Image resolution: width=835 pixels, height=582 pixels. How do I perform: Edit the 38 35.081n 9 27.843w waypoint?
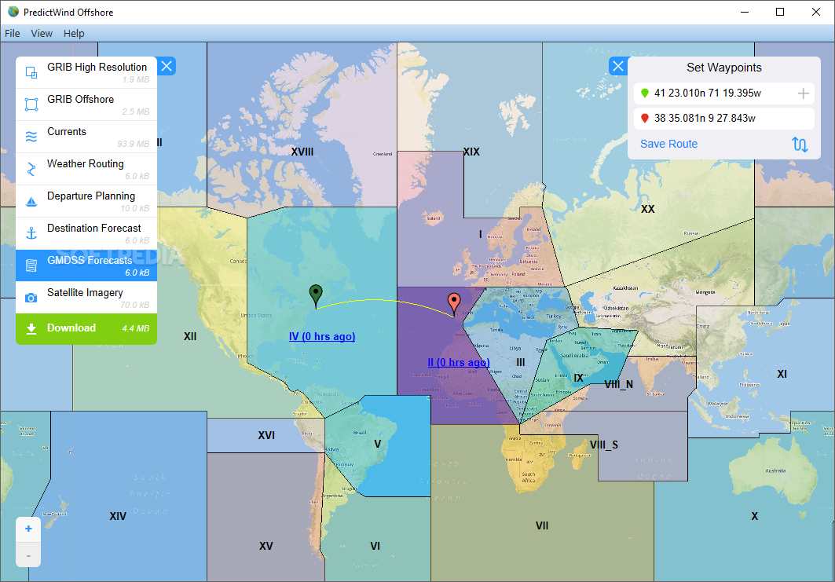(724, 119)
